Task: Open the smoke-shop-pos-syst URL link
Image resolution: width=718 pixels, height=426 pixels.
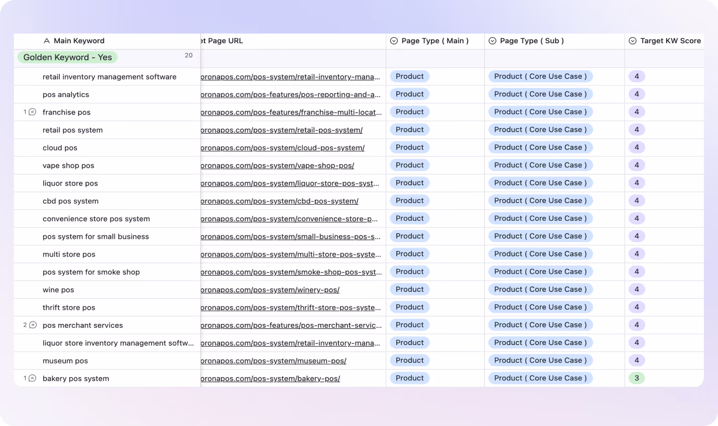Action: point(291,272)
